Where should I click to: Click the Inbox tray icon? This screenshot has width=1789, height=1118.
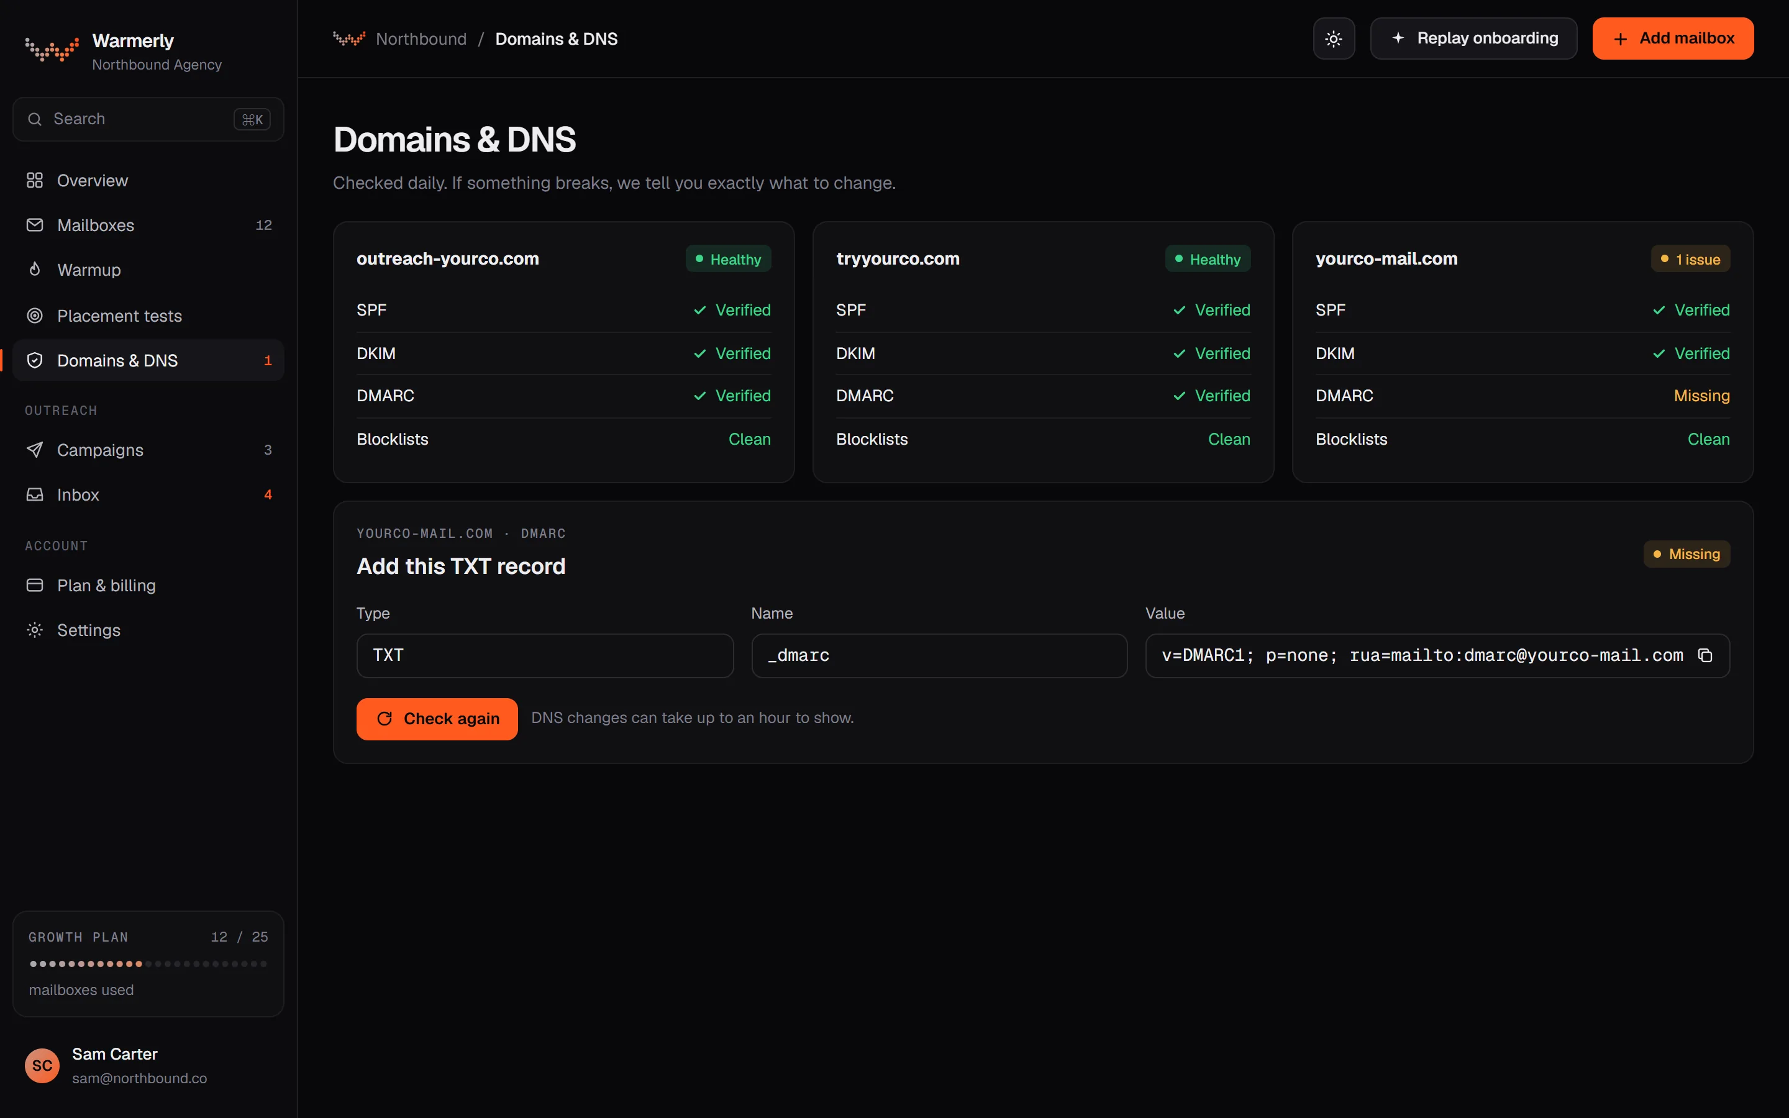point(35,494)
